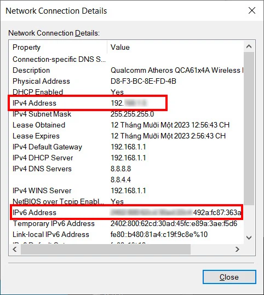Select the Physical Address row
Screen dimensions: 264x295
coord(127,81)
